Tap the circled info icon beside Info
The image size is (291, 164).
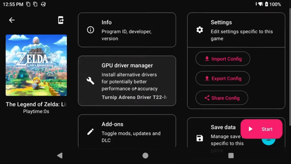[90, 30]
